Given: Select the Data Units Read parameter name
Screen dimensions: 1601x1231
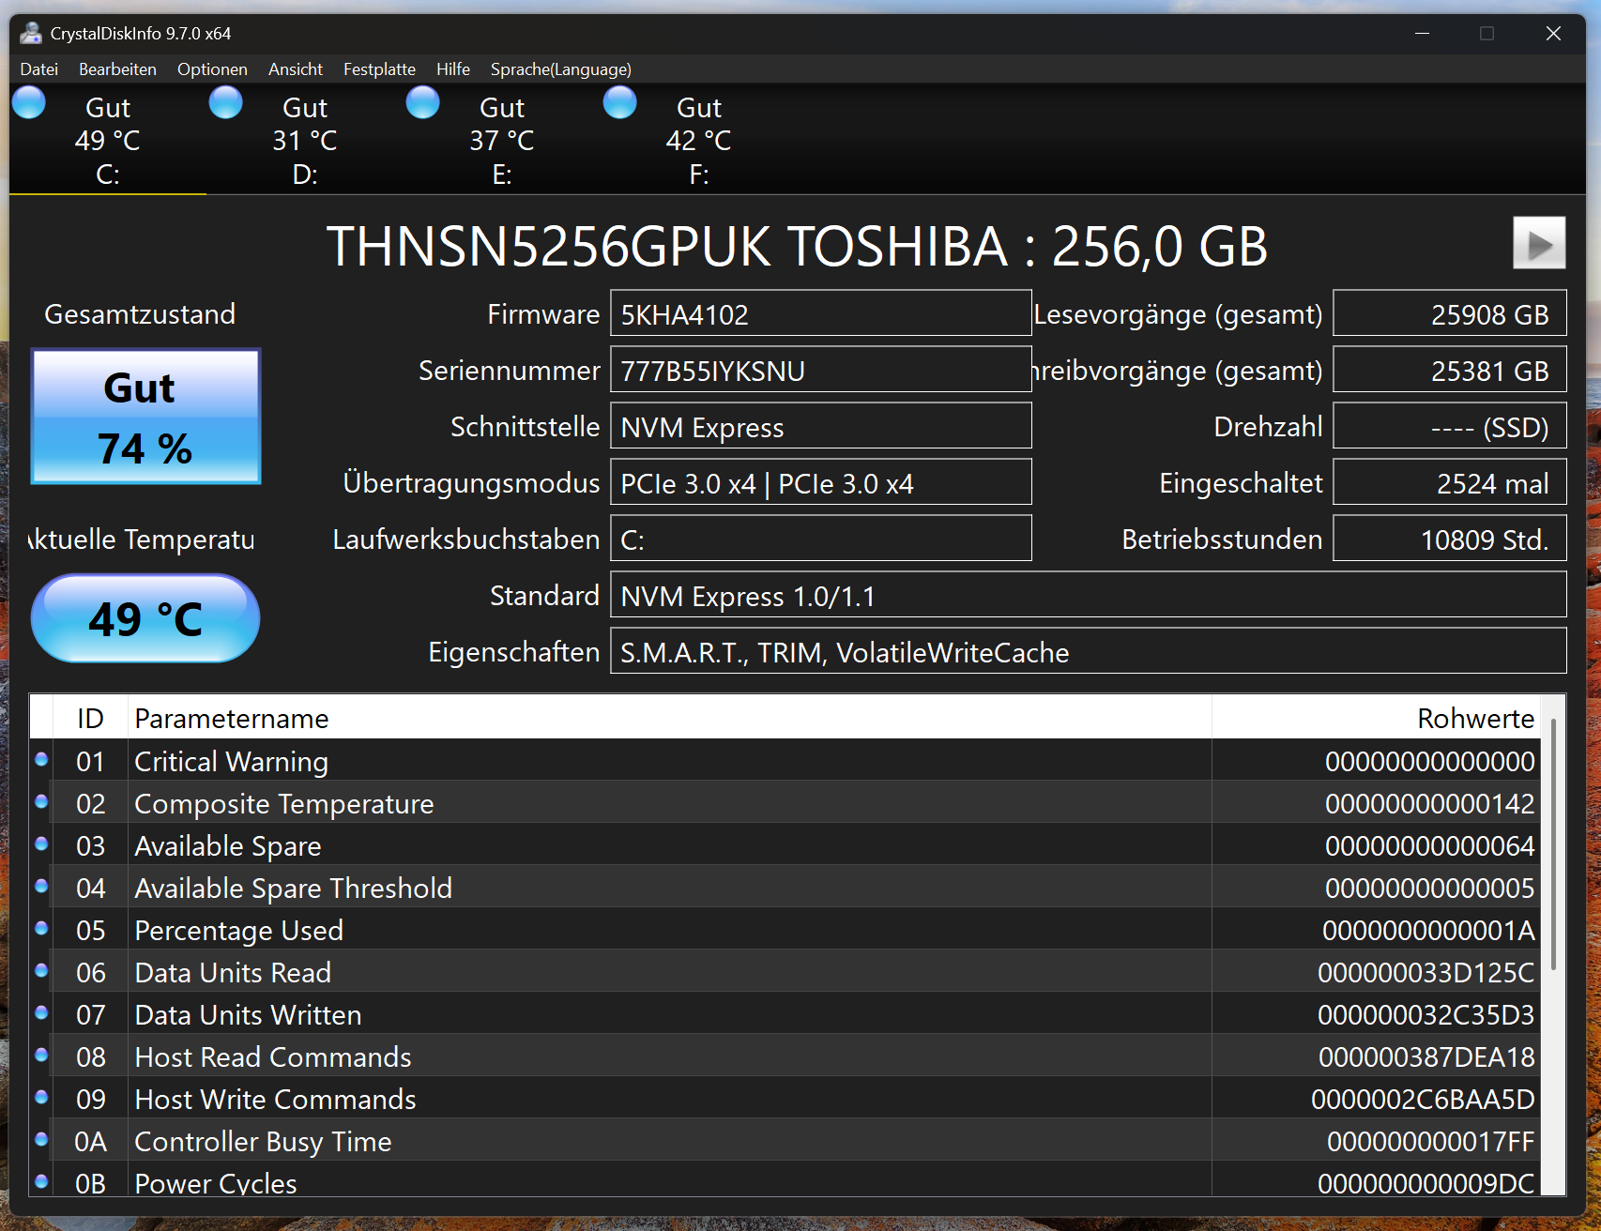Looking at the screenshot, I should (x=233, y=972).
